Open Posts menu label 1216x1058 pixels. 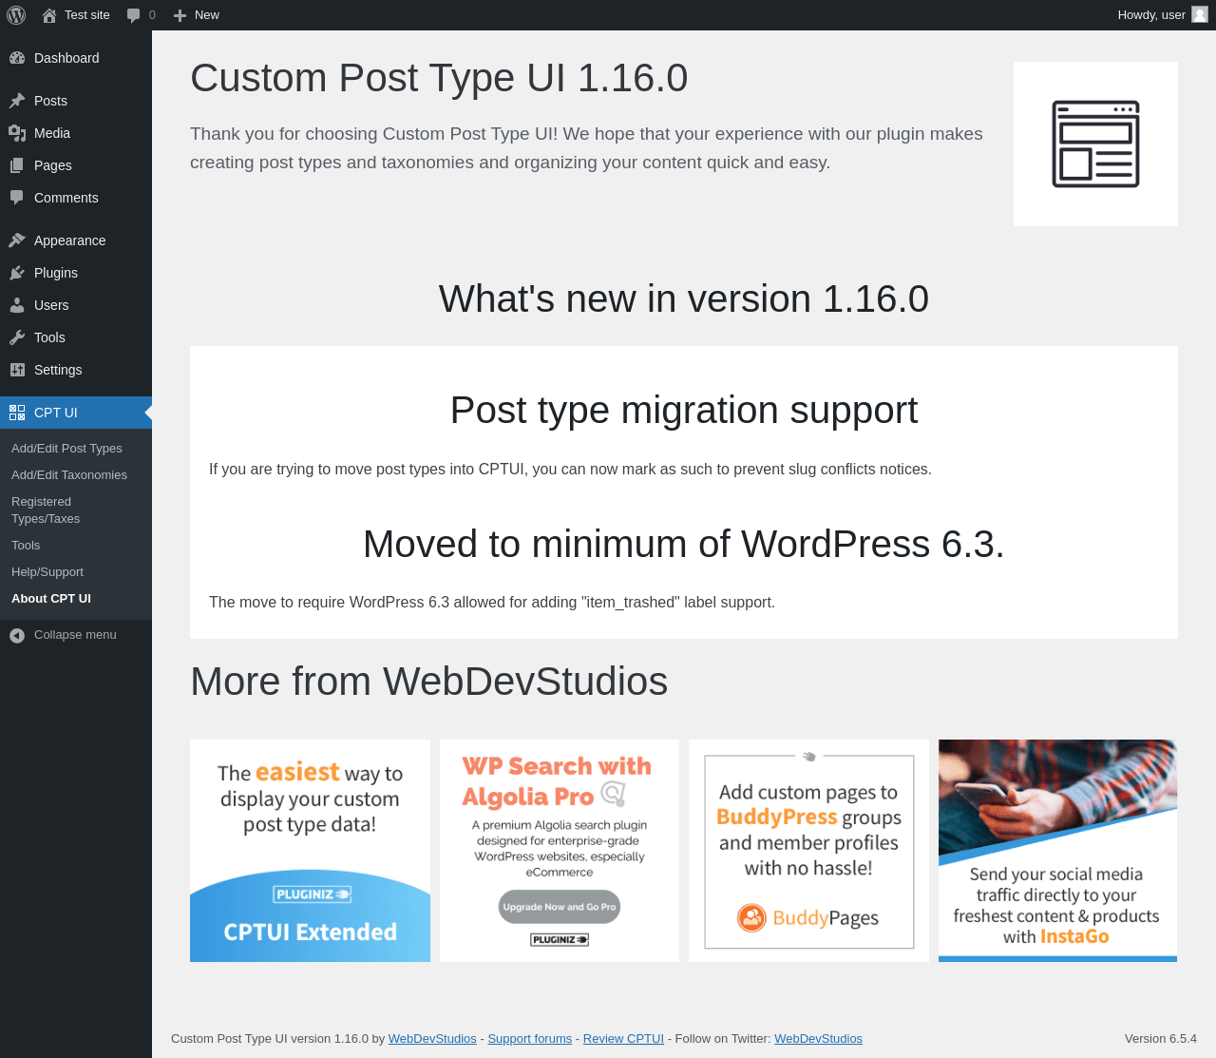pyautogui.click(x=50, y=101)
